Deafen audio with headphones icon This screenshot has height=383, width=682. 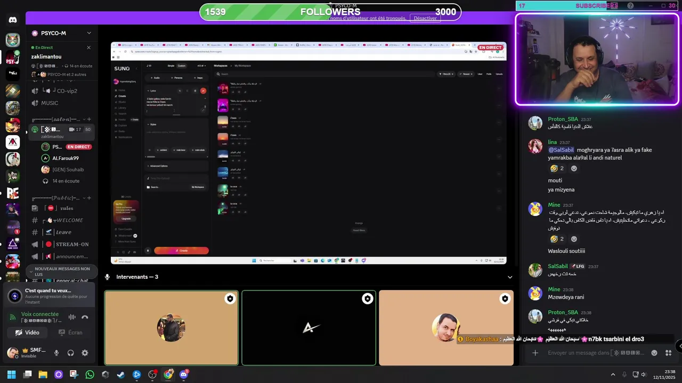coord(70,353)
